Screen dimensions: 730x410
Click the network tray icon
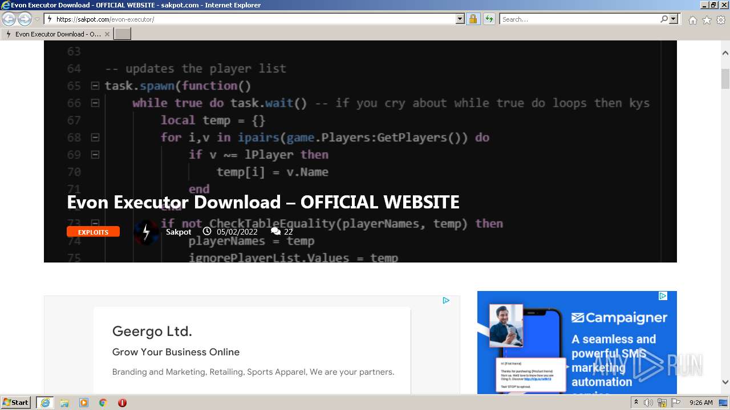pyautogui.click(x=662, y=403)
